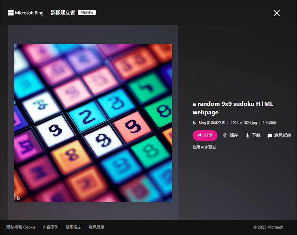Click the 下載 download arrow icon
Viewport: 297px width, 235px height.
click(247, 135)
